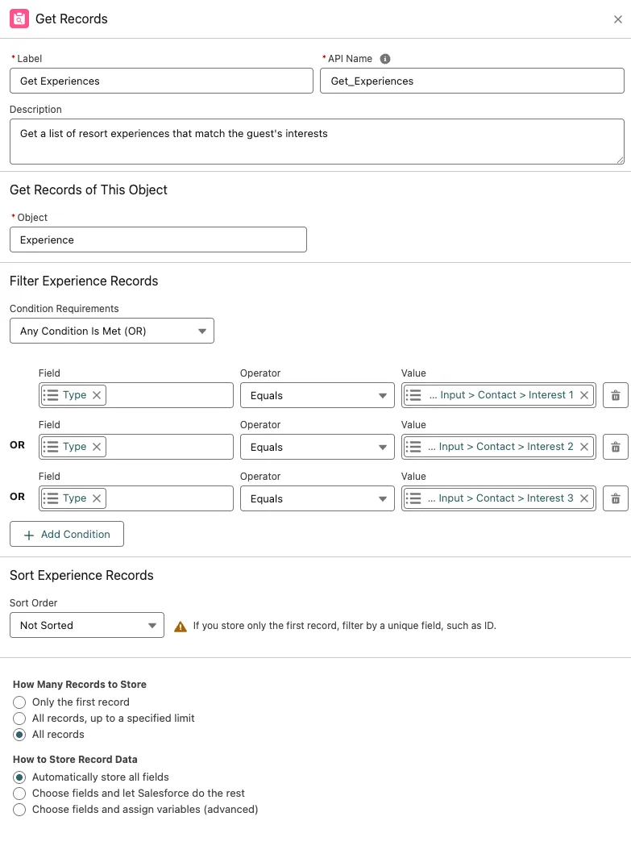Open Operator dropdown for third condition
The image size is (631, 850).
pos(318,498)
